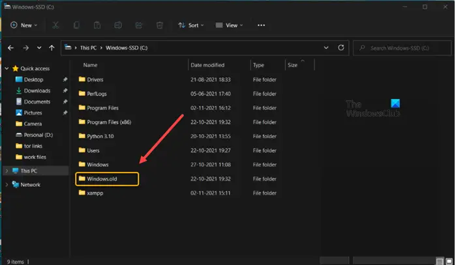Unpin Desktop using its pin icon
The image size is (456, 265).
click(65, 79)
